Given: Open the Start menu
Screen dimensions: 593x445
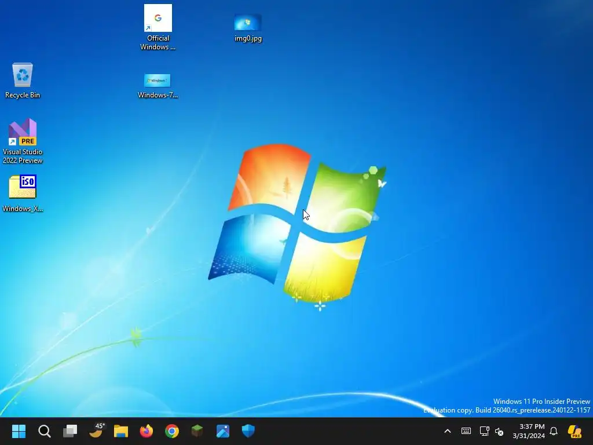Looking at the screenshot, I should pyautogui.click(x=19, y=431).
